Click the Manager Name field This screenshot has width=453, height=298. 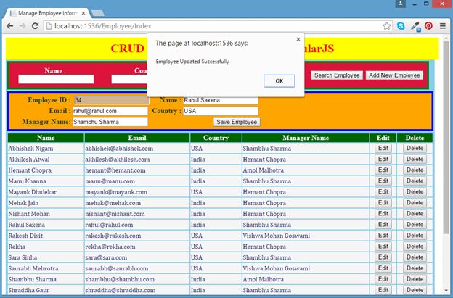tap(110, 122)
